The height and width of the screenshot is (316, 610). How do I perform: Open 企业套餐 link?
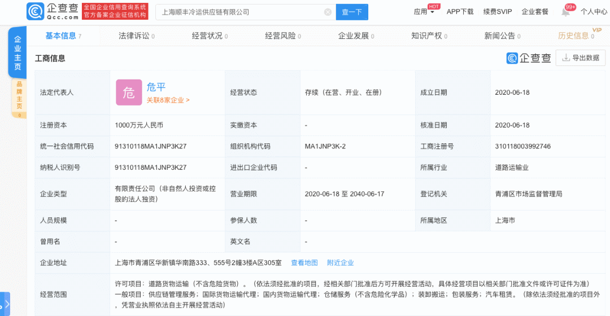coord(535,12)
